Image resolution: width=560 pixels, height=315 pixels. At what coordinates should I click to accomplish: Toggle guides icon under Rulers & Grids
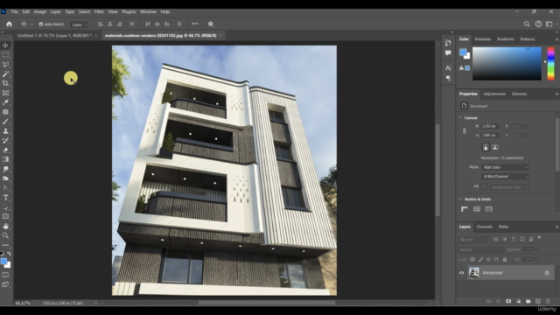tap(488, 209)
